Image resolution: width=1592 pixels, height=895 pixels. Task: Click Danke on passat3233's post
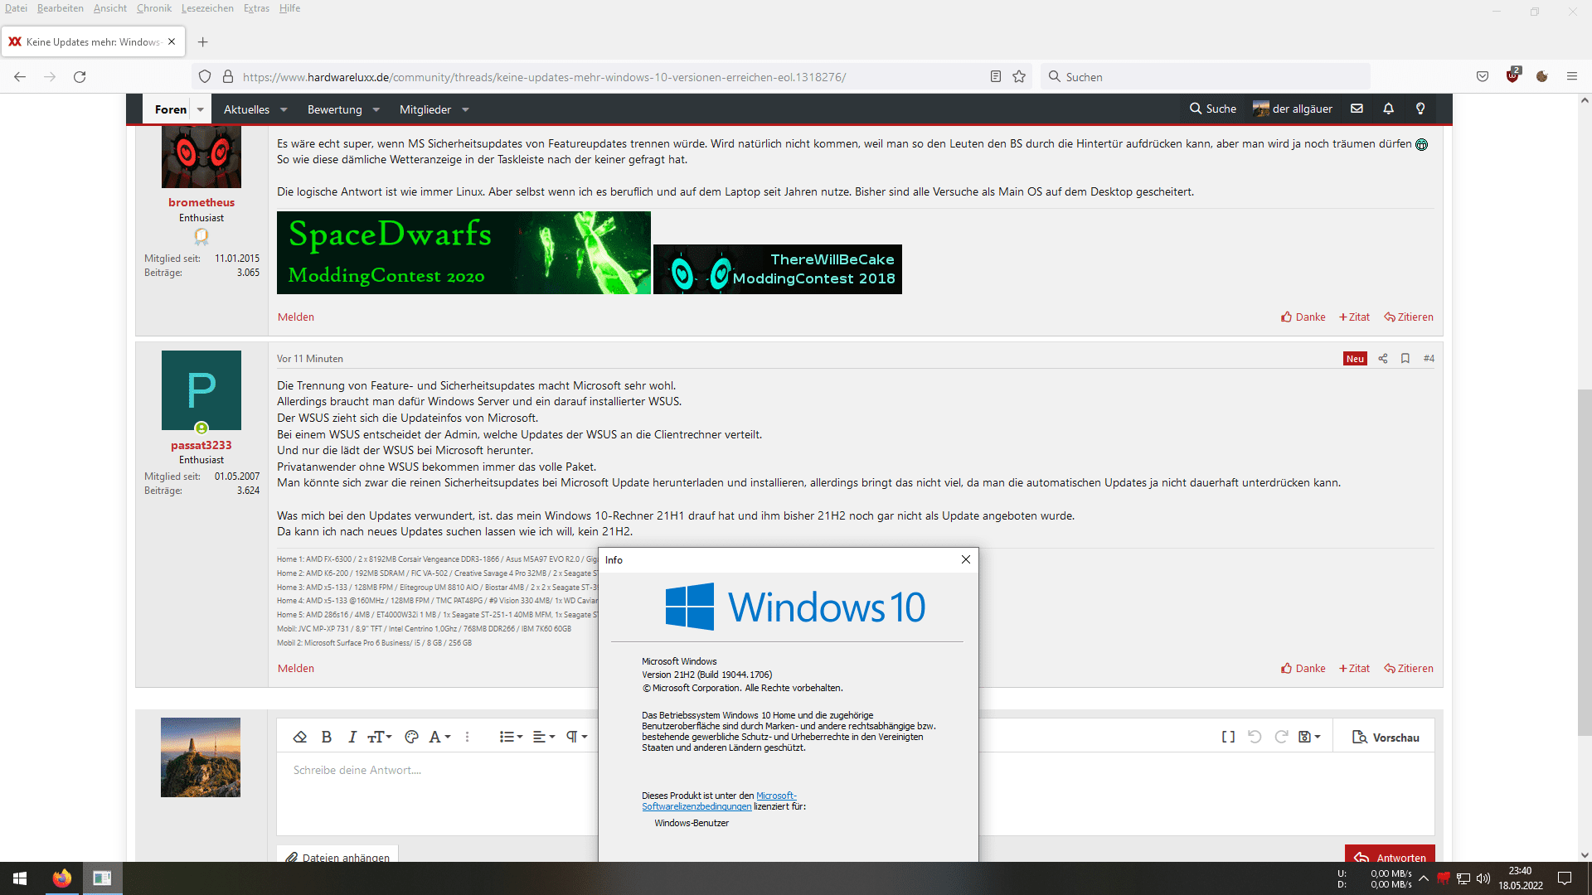click(1303, 668)
